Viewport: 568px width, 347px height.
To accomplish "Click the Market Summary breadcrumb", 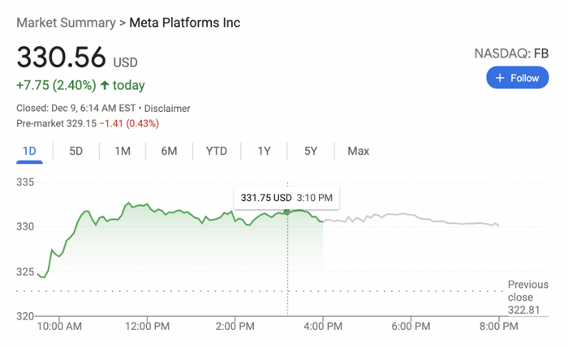I will (66, 23).
